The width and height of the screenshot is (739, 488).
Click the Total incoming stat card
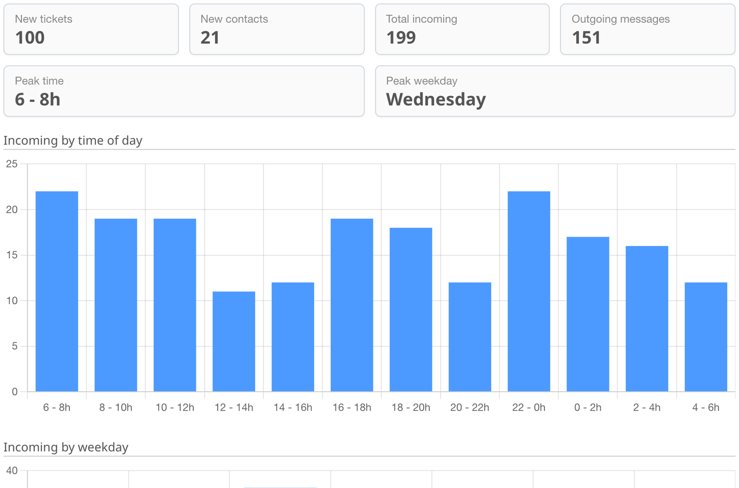pyautogui.click(x=462, y=29)
